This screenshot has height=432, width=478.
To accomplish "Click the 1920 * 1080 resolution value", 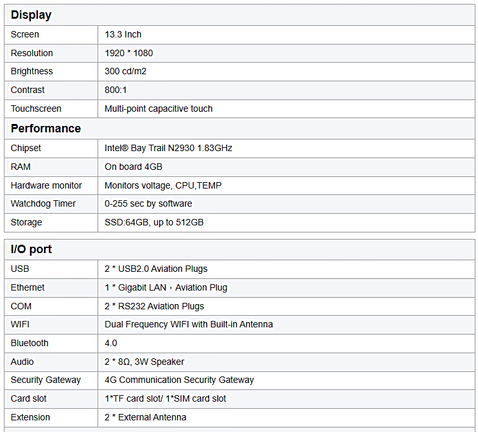I will point(129,53).
